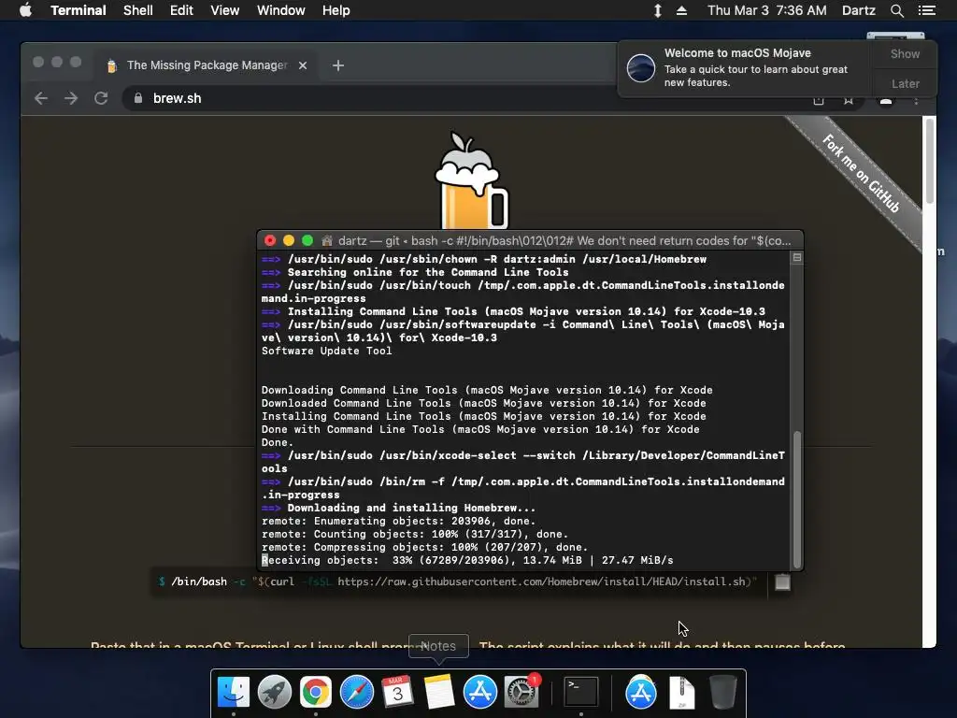Screen dimensions: 957x718
Task: Open the Edit menu
Action: 181,10
